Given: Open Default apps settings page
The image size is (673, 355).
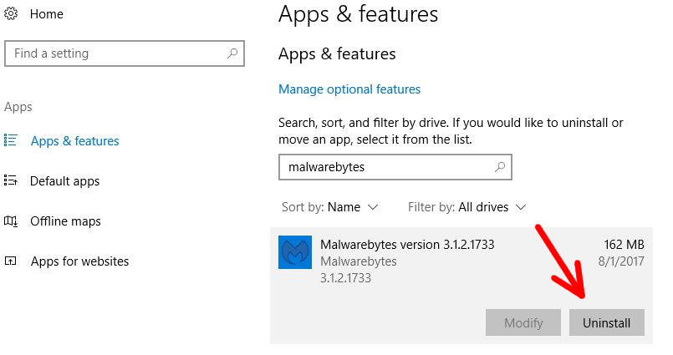Looking at the screenshot, I should [64, 181].
